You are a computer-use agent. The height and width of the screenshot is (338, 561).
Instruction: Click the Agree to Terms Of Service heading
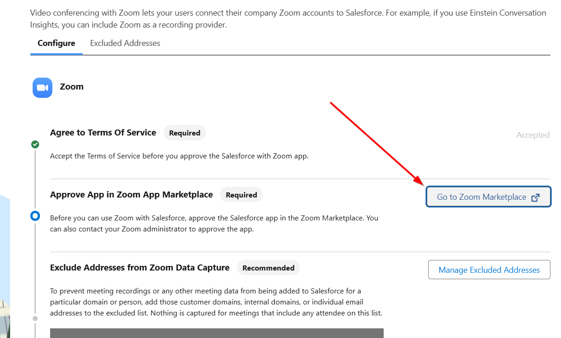pyautogui.click(x=103, y=133)
